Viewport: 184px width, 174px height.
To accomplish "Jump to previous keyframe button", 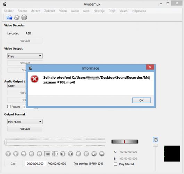I will [x=32, y=154].
